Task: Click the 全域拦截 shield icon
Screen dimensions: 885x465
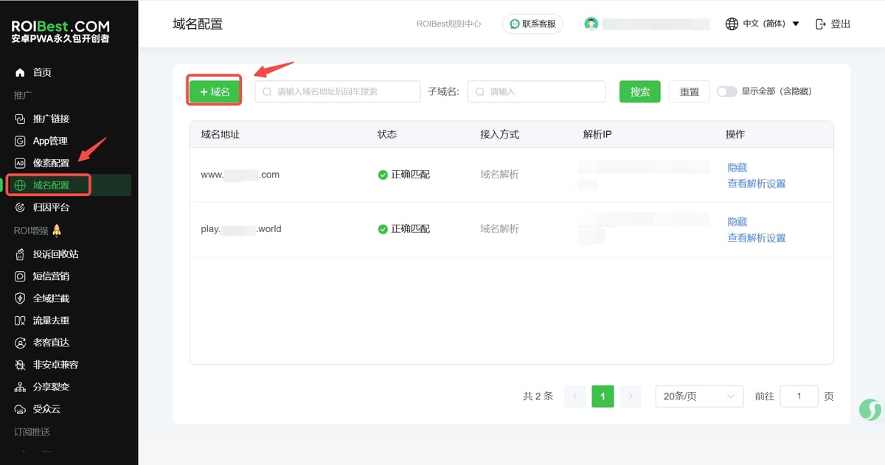Action: pyautogui.click(x=20, y=298)
